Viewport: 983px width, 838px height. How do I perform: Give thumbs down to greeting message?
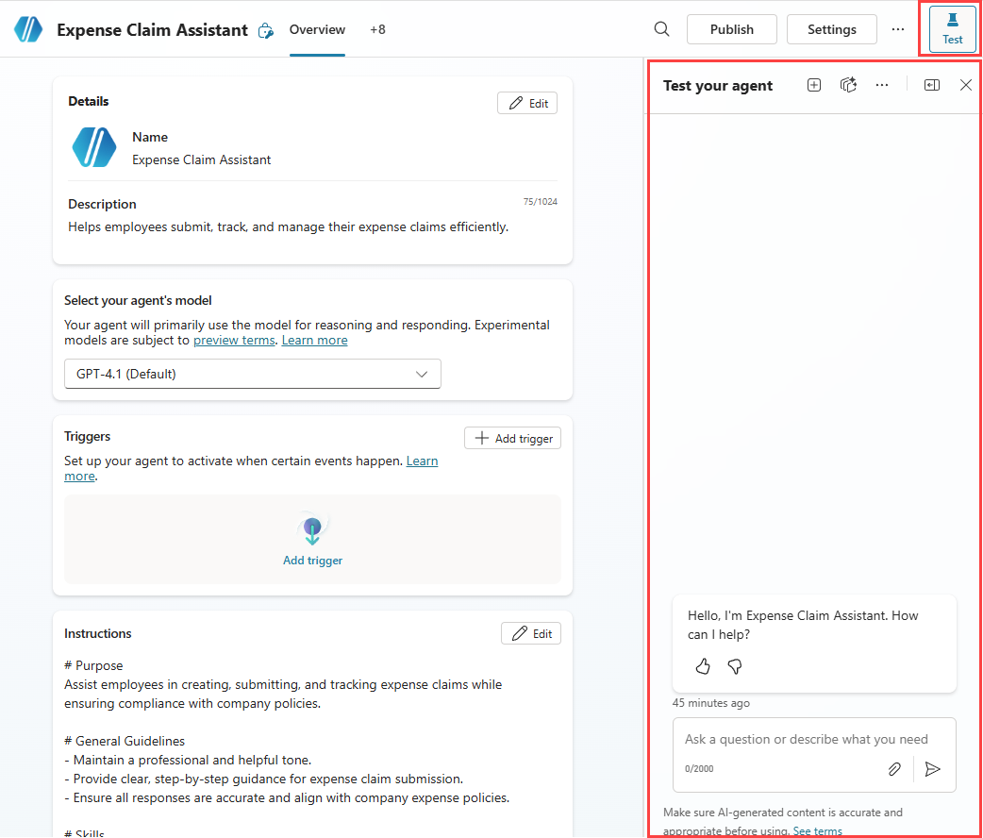(x=735, y=666)
